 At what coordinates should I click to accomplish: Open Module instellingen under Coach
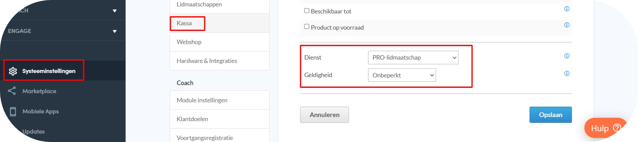[202, 100]
